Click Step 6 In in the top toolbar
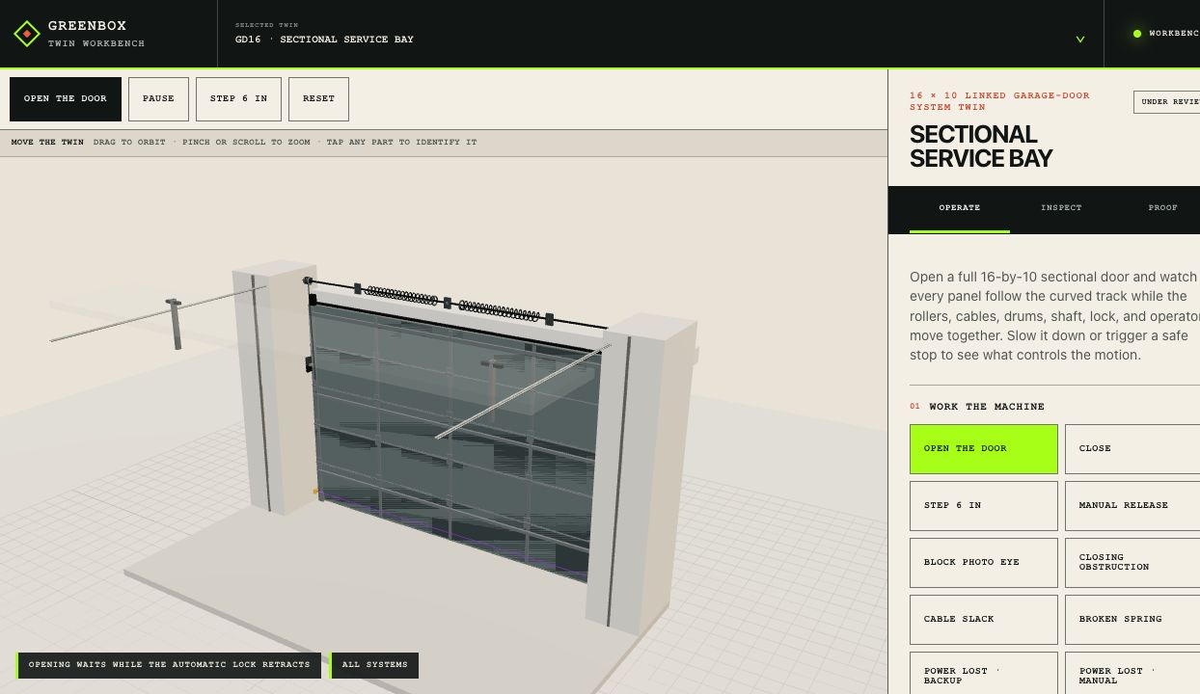 point(238,99)
